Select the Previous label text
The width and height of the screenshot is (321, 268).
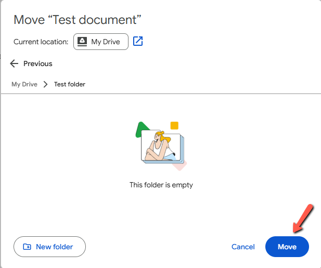(38, 63)
